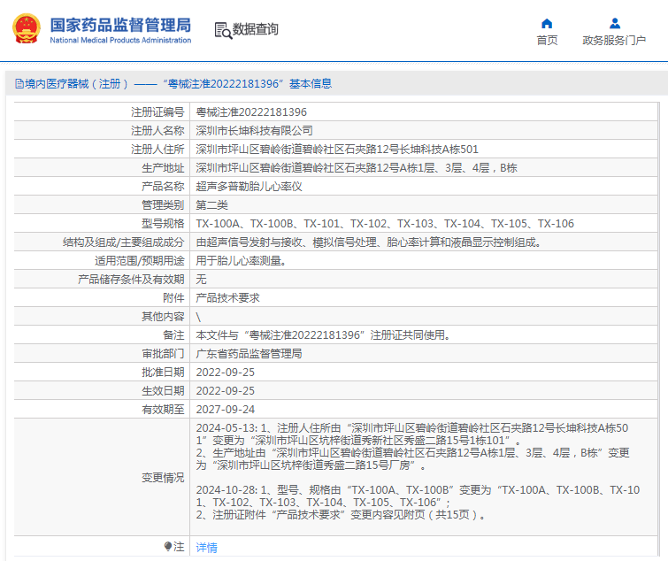668x561 pixels.
Task: Select 生效日期 value 2022-09-25
Action: [x=225, y=391]
